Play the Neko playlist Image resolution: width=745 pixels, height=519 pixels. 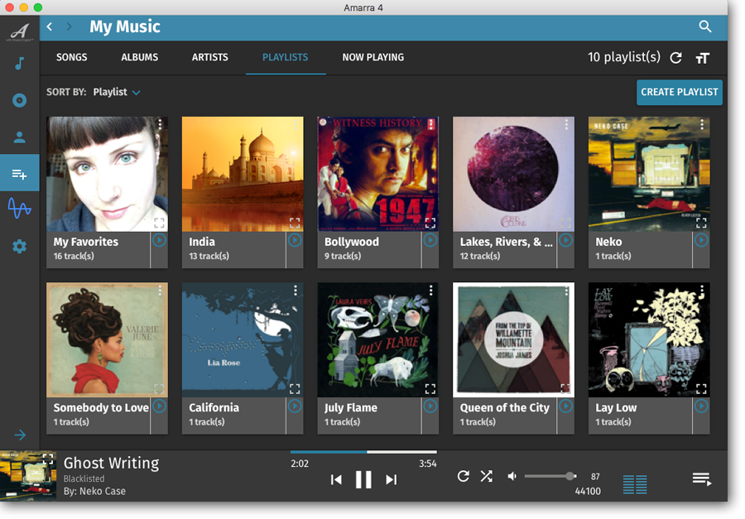click(x=701, y=241)
